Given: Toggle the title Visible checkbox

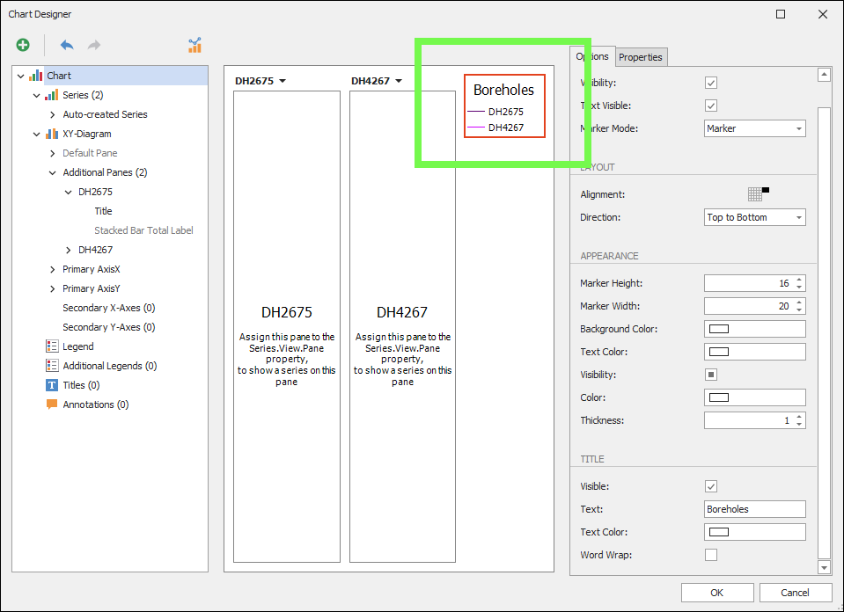Looking at the screenshot, I should (711, 486).
